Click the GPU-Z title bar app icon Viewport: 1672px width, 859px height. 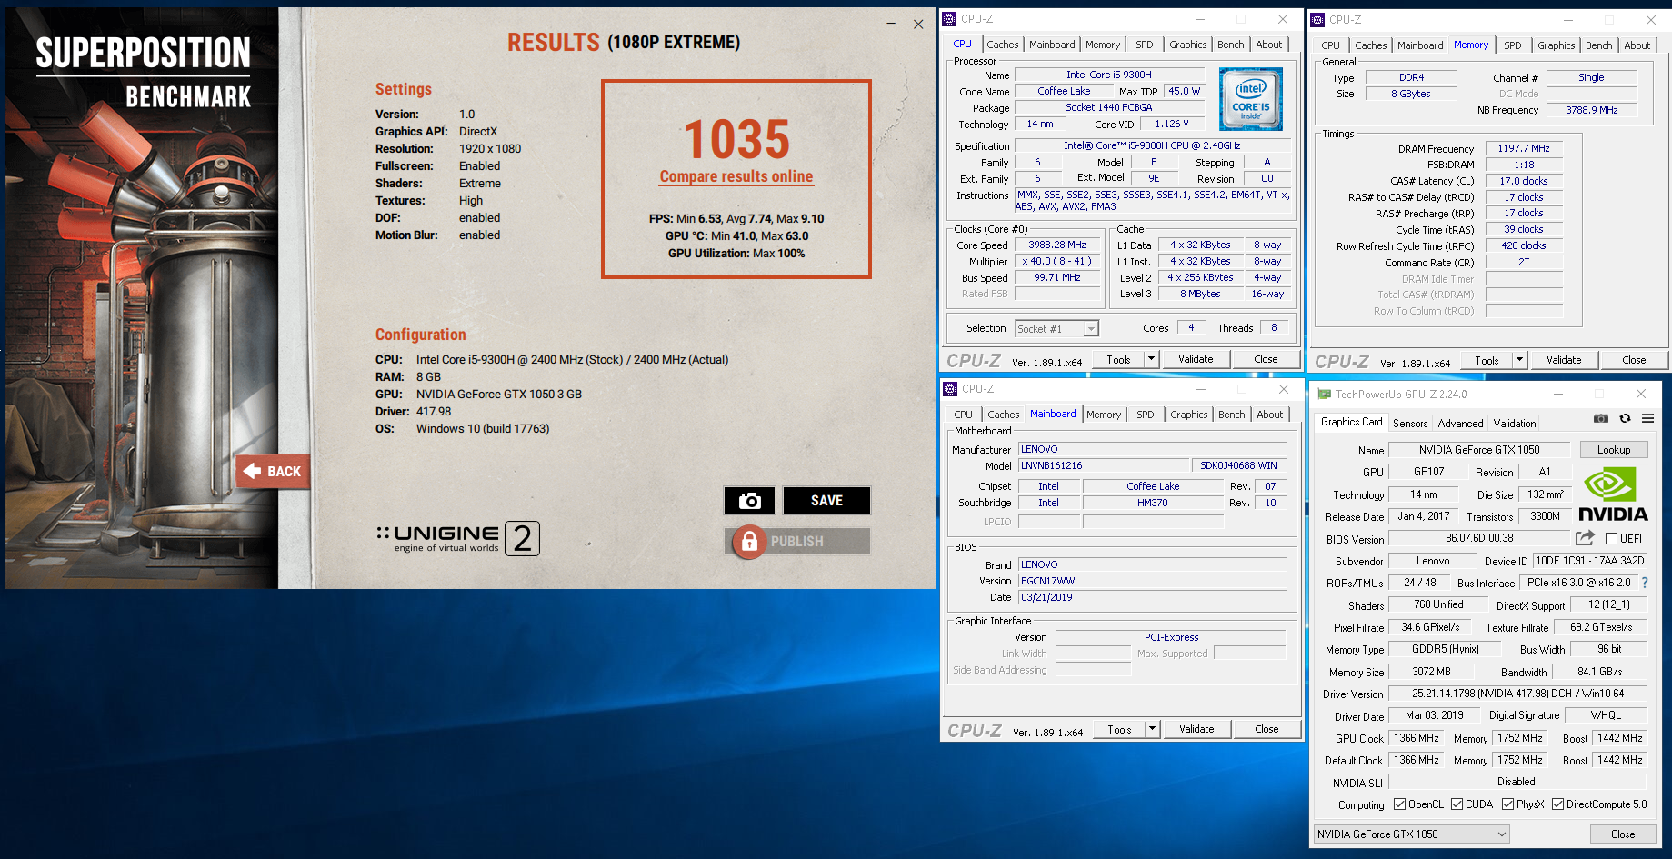pyautogui.click(x=1324, y=394)
